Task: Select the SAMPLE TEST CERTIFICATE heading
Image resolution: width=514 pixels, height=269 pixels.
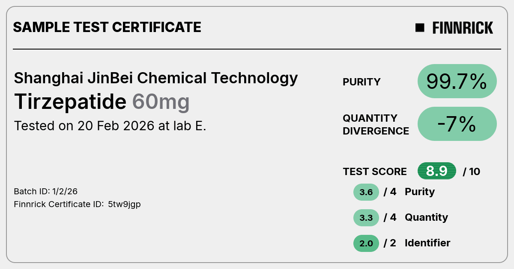Action: coord(107,27)
